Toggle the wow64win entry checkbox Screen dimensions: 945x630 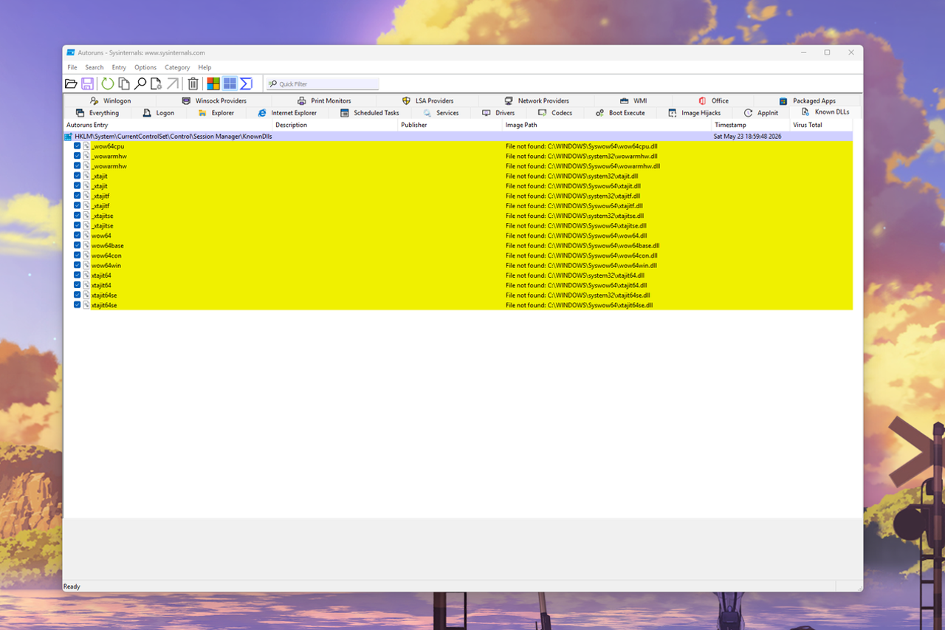78,265
